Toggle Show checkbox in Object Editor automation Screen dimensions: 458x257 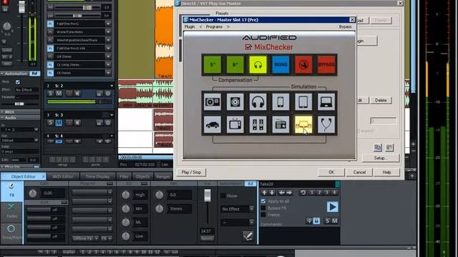[x=223, y=196]
